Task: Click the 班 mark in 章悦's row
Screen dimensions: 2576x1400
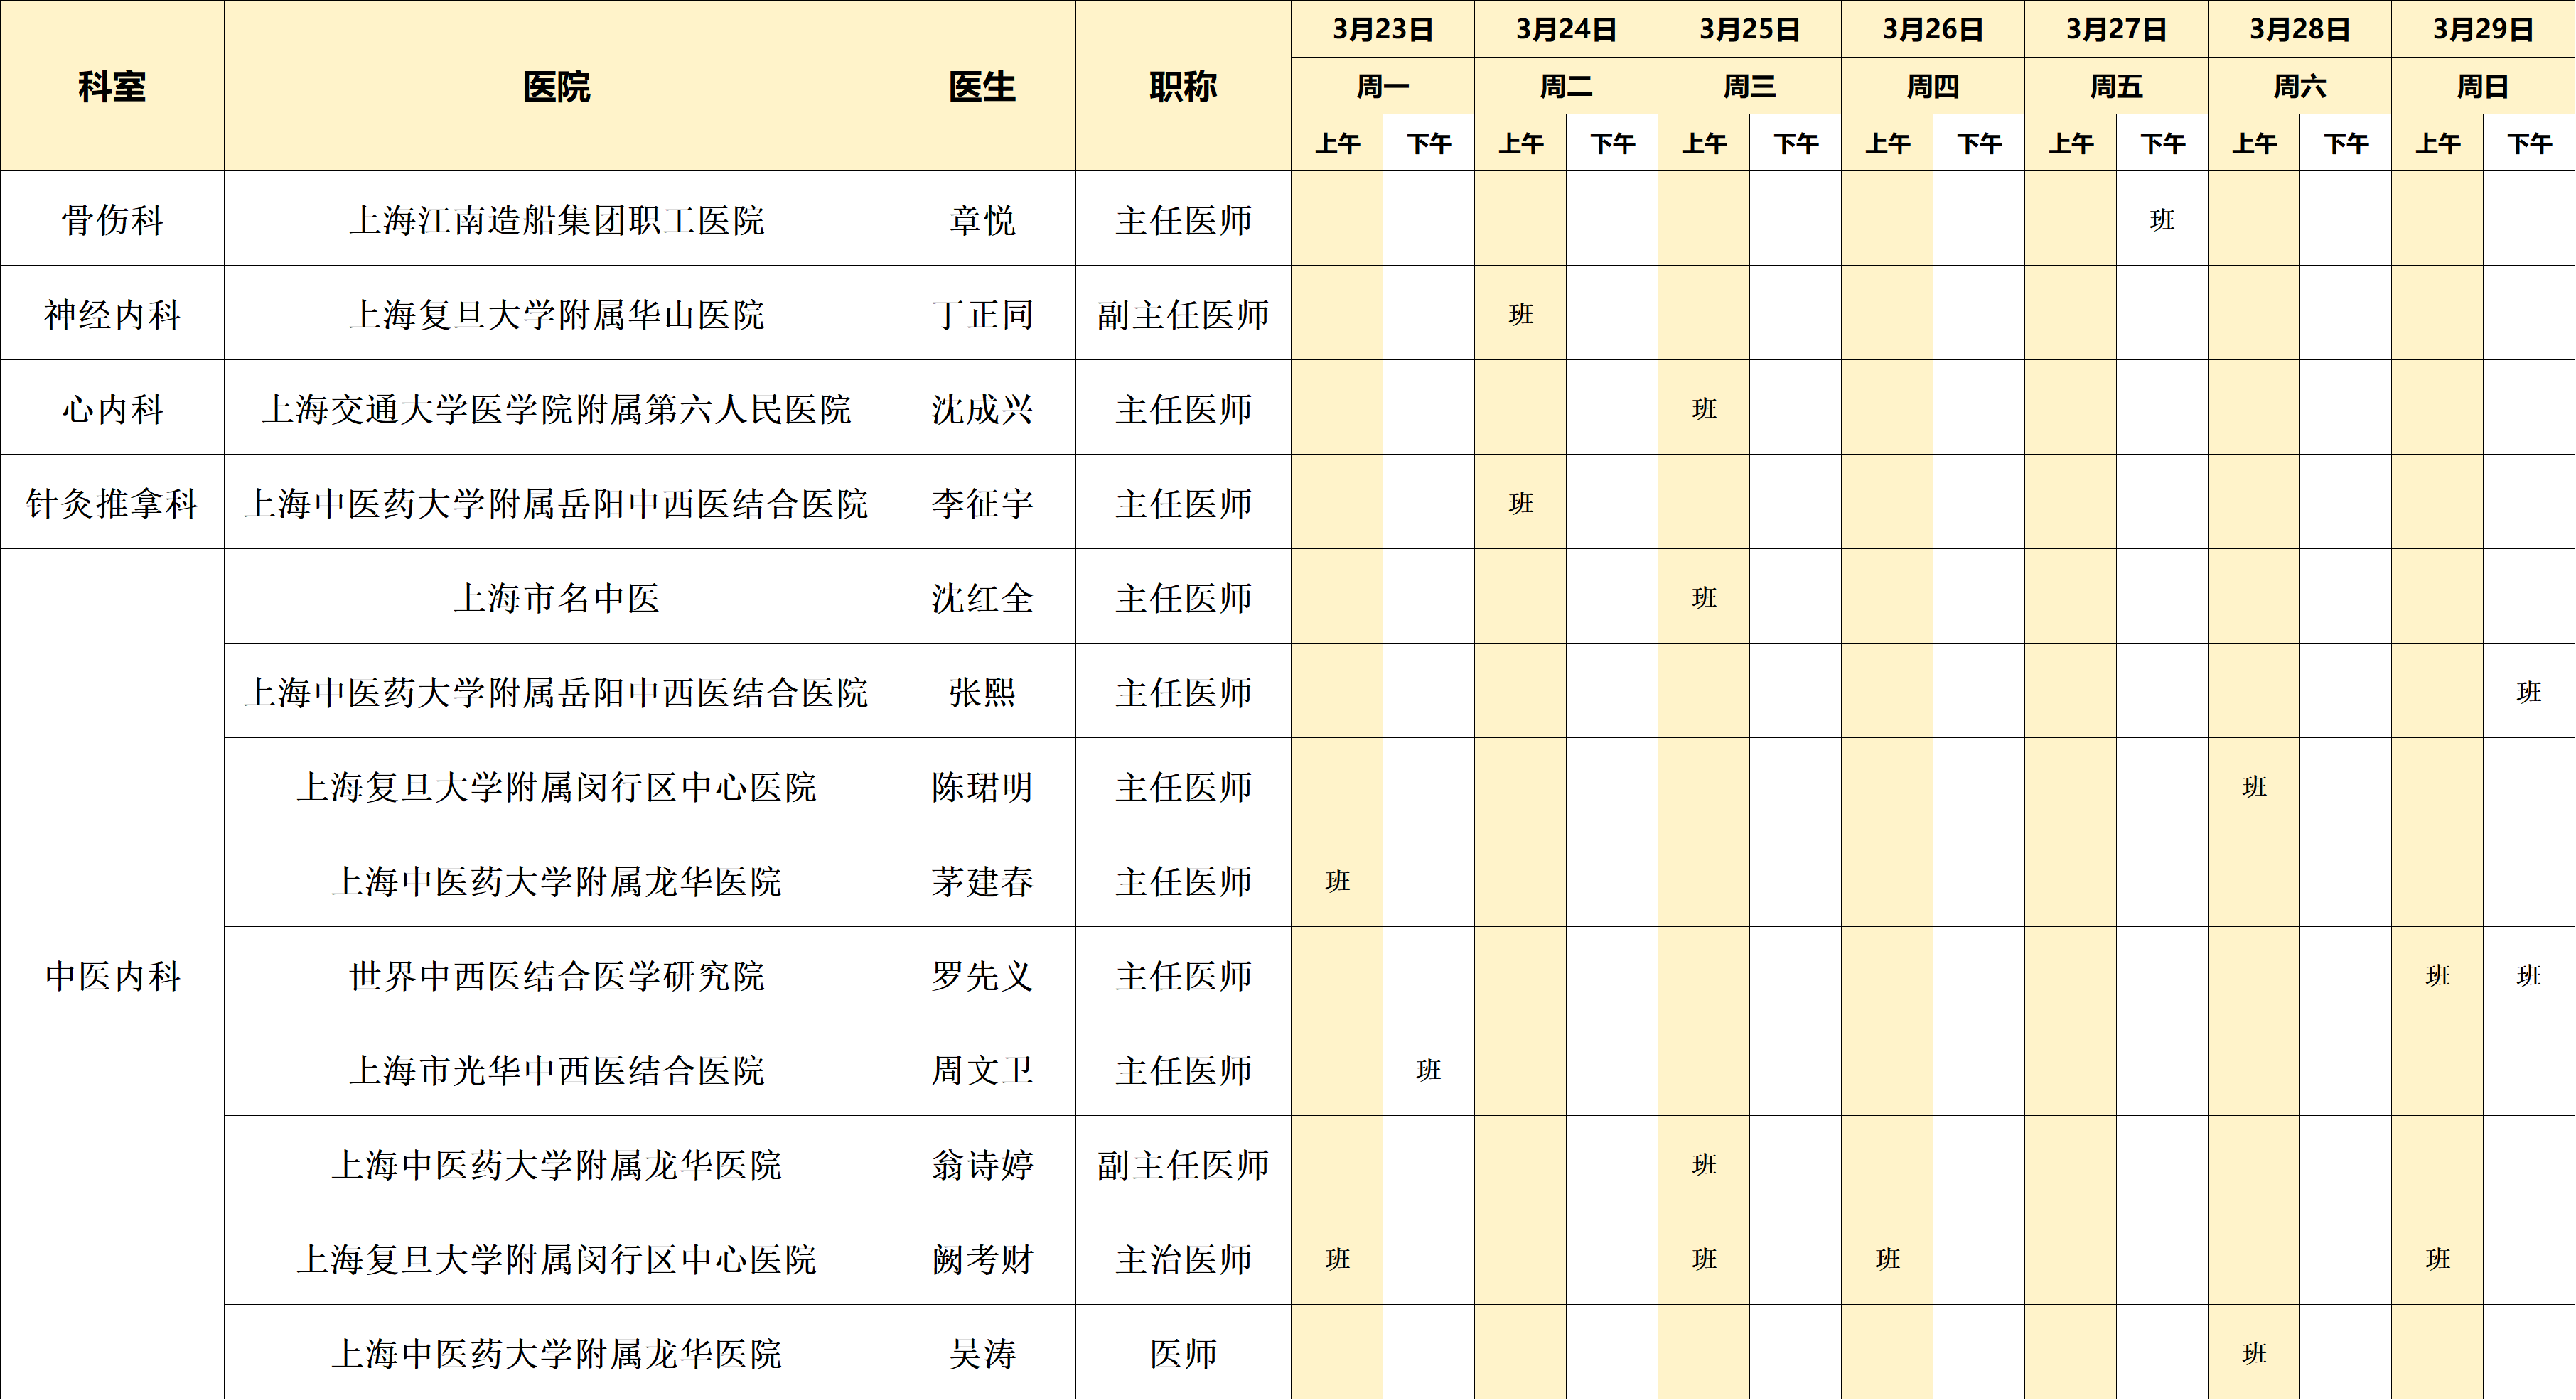Action: pyautogui.click(x=2162, y=219)
